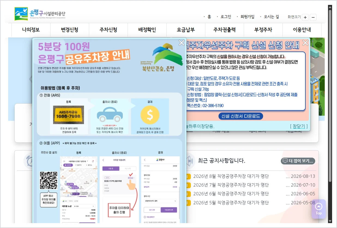Open the 주차신청 menu
Viewport: 337px width, 228px height.
tap(108, 30)
